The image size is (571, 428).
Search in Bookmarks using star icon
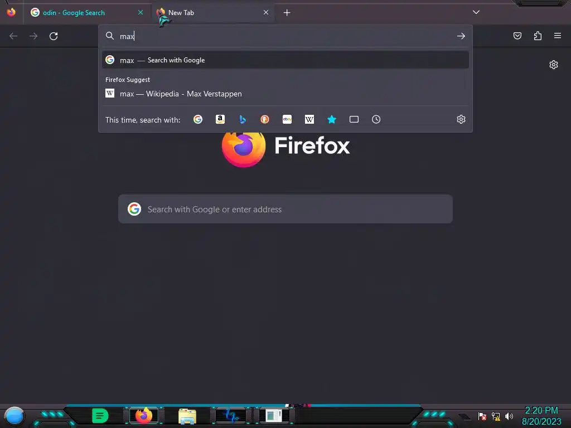(332, 119)
